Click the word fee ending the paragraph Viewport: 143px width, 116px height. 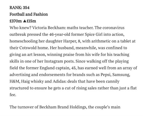click(12, 95)
